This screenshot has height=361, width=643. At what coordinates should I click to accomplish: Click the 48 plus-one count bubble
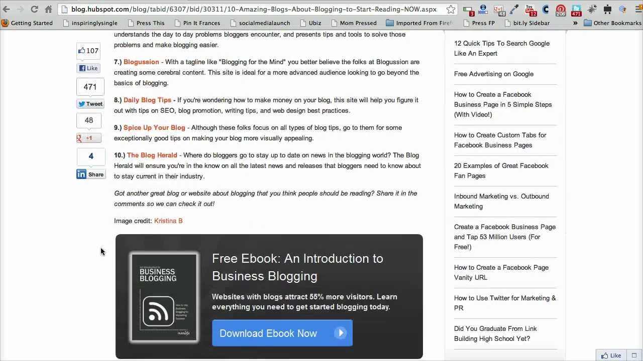coord(89,121)
